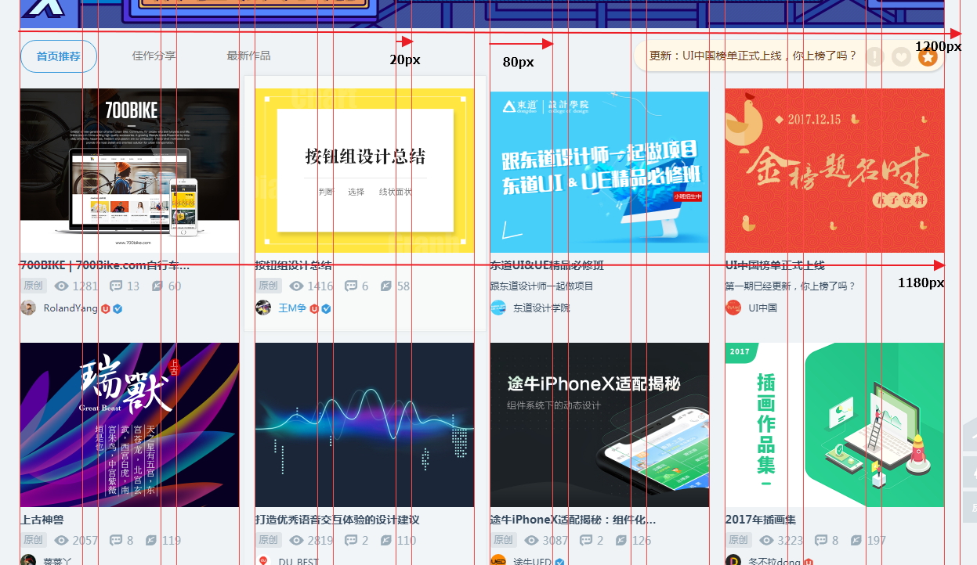Open the yellow 按钮组设计总结 thumbnail
The image size is (977, 565).
[365, 171]
